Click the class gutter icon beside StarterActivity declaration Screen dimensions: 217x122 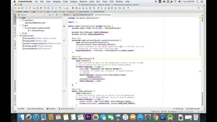64,26
